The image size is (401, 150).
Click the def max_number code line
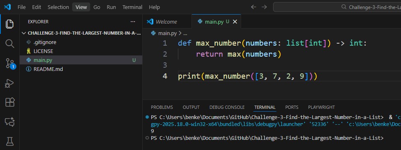coord(272,43)
